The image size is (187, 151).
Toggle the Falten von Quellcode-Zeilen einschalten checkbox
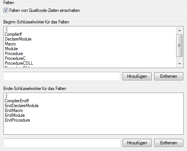6,10
